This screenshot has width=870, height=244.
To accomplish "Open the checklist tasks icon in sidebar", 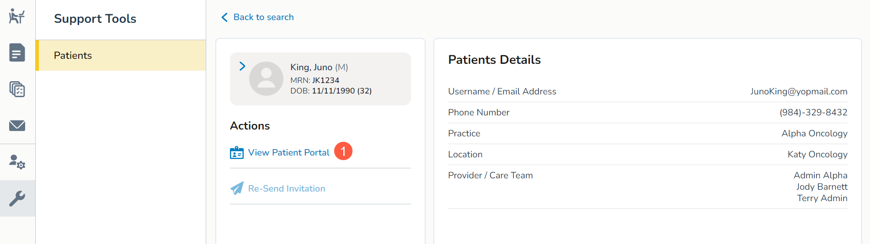I will click(17, 89).
